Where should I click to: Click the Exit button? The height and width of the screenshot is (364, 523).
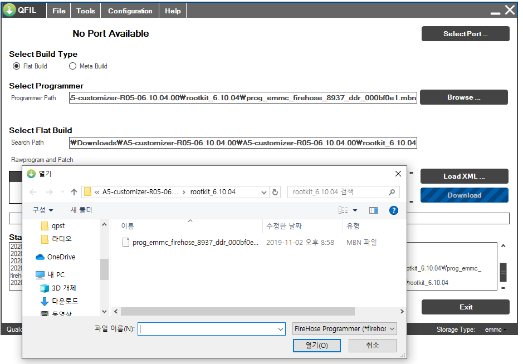(466, 307)
